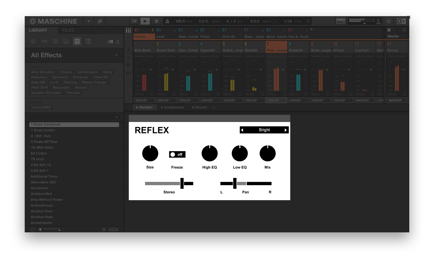The width and height of the screenshot is (434, 261).
Task: Toggle the controller keyboard icon
Action: [341, 21]
